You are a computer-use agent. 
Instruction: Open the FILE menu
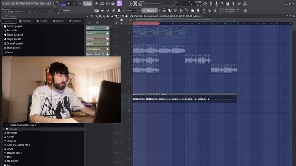point(3,3)
